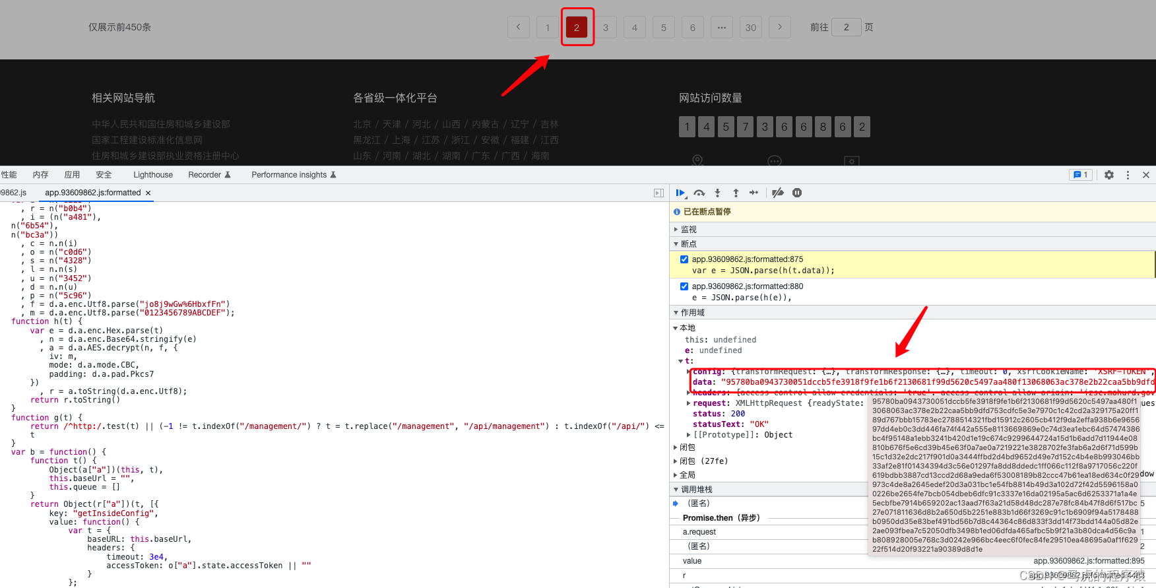Open DevTools settings gear
Image resolution: width=1156 pixels, height=588 pixels.
point(1109,175)
